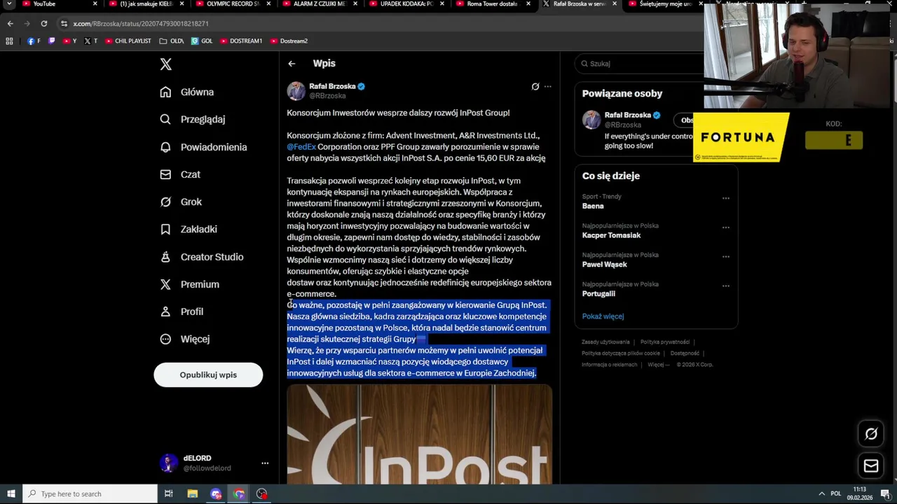This screenshot has width=897, height=504.
Task: Go back with post header arrow
Action: pos(292,64)
